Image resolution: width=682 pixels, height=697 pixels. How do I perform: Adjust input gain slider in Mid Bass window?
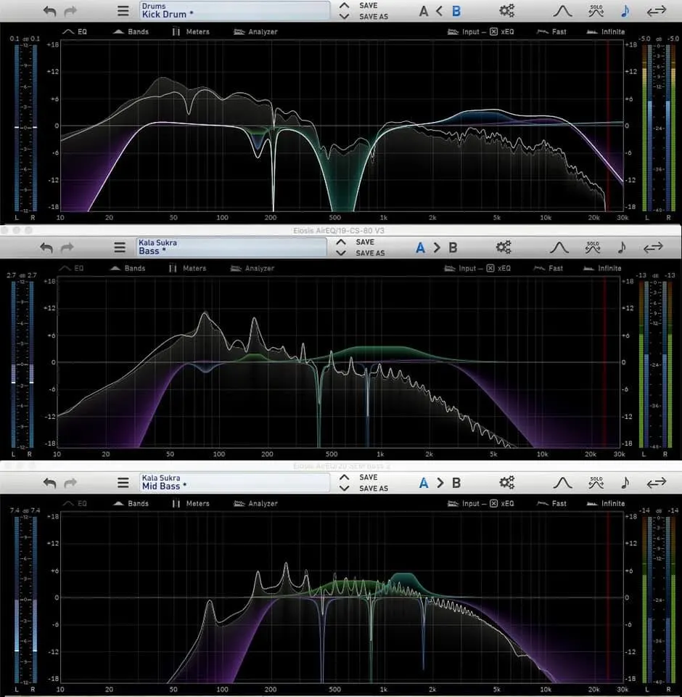pyautogui.click(x=25, y=599)
